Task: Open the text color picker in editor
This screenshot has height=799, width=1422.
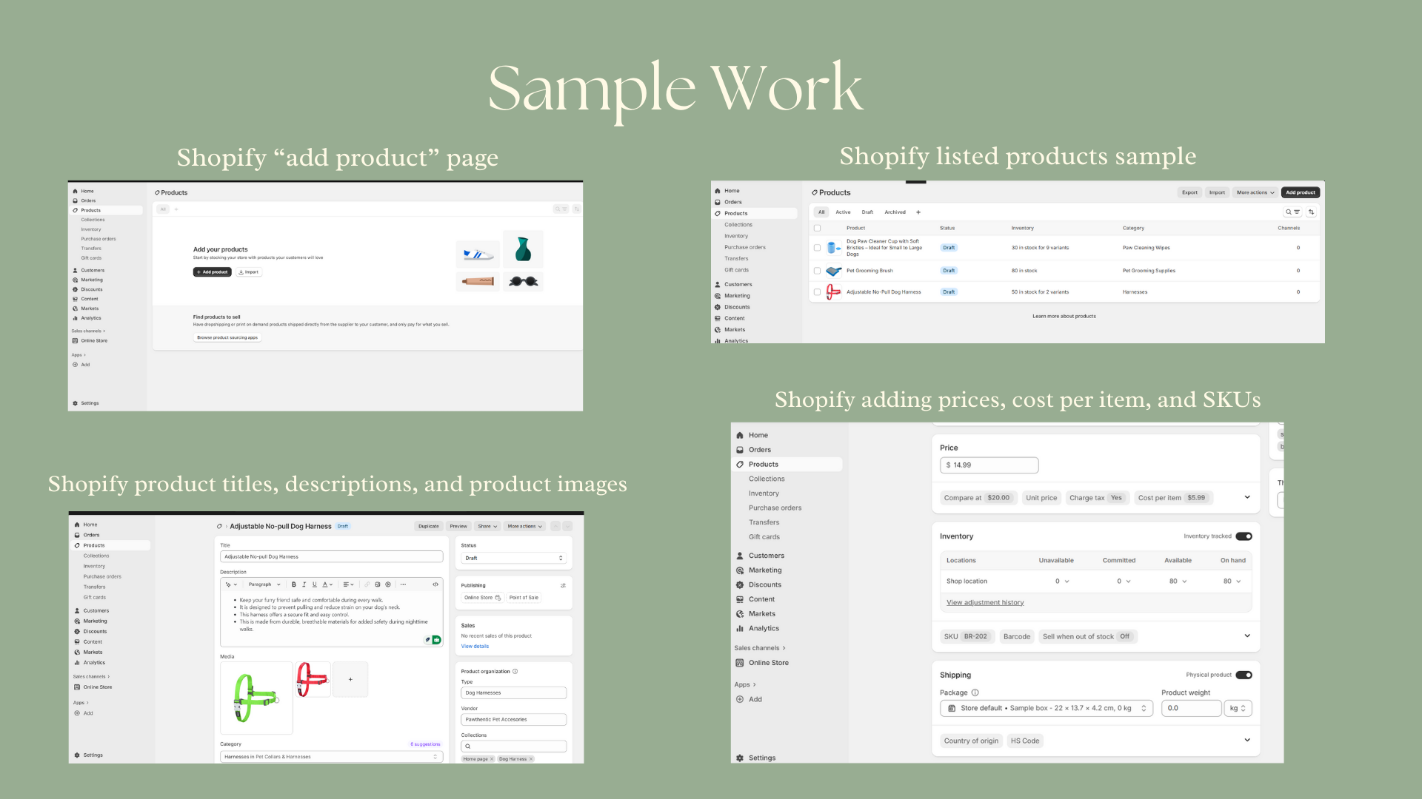Action: 327,584
